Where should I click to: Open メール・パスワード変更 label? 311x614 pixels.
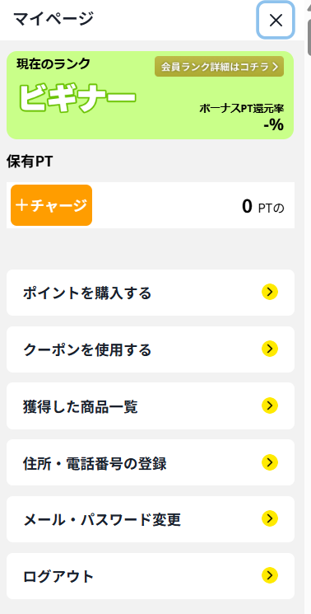(x=101, y=520)
